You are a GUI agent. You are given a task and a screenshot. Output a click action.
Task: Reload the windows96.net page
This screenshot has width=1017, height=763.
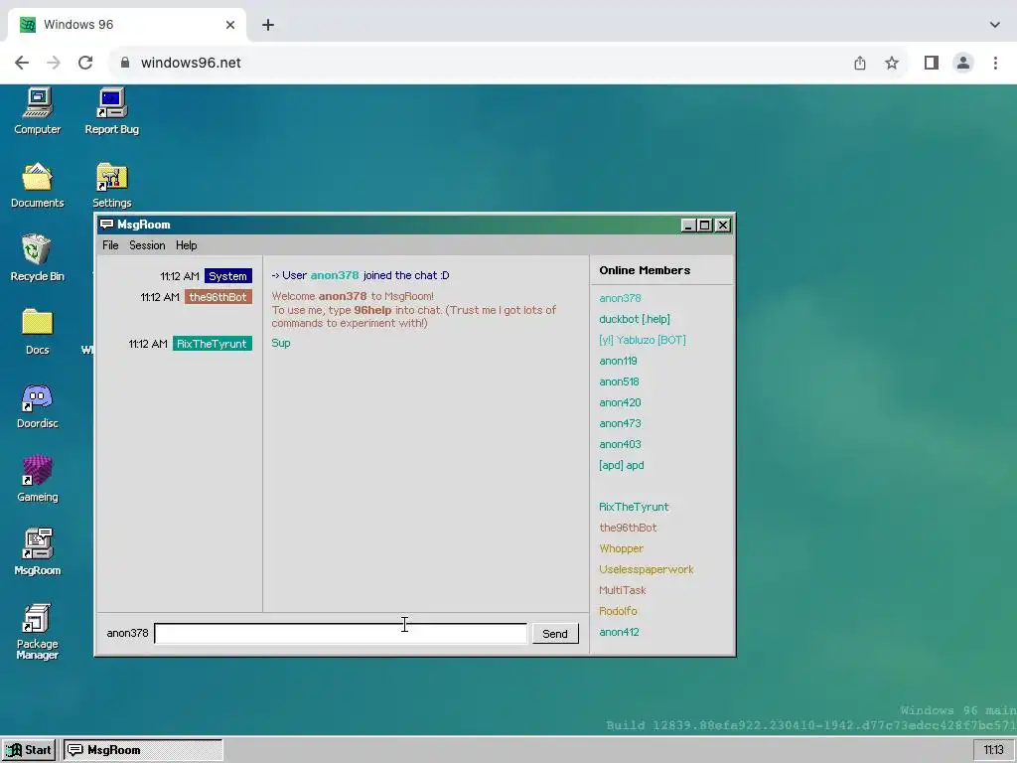point(85,63)
